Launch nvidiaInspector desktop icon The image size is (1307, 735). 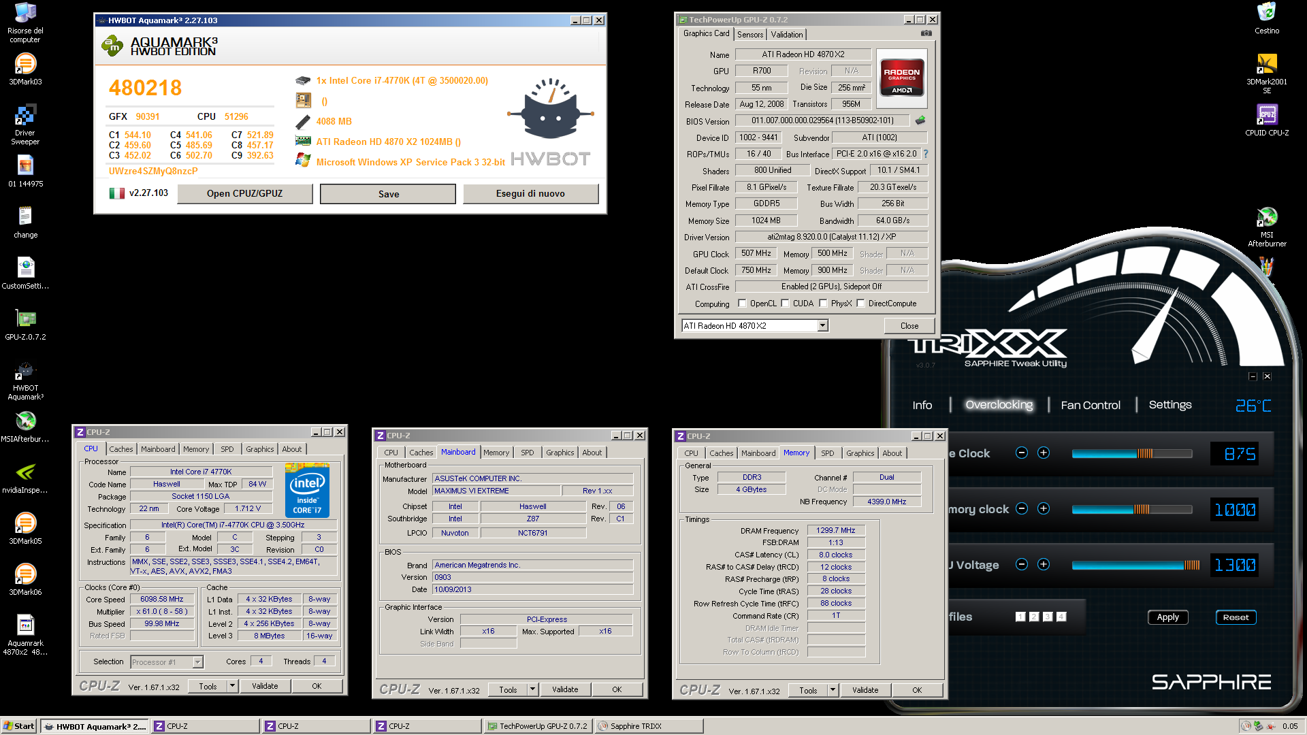(25, 478)
